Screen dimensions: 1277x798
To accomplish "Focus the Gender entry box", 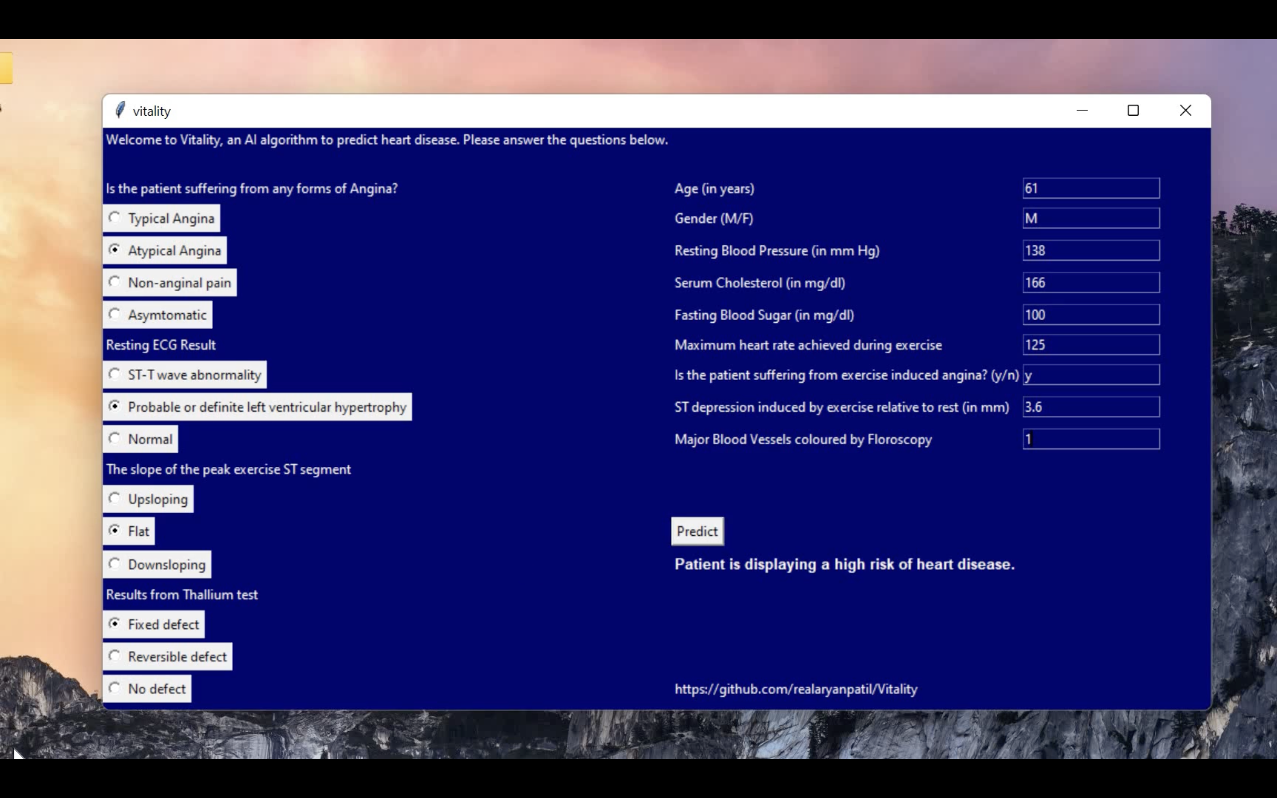I will click(x=1090, y=218).
